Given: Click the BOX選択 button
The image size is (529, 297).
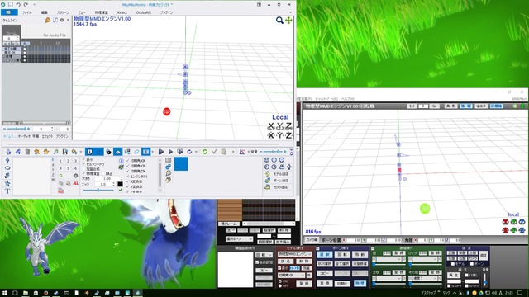Looking at the screenshot, I should tap(325, 264).
